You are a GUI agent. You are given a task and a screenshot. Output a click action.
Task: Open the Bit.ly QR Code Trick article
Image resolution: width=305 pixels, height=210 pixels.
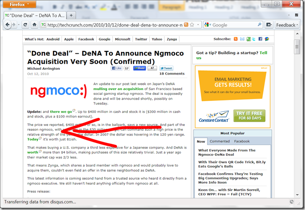click(232, 164)
